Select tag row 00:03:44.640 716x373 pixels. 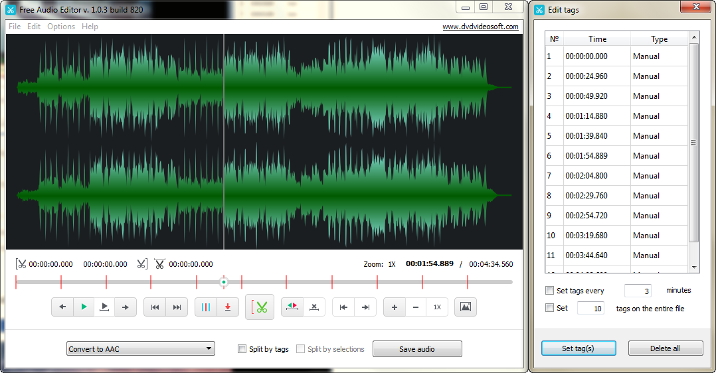pos(616,256)
